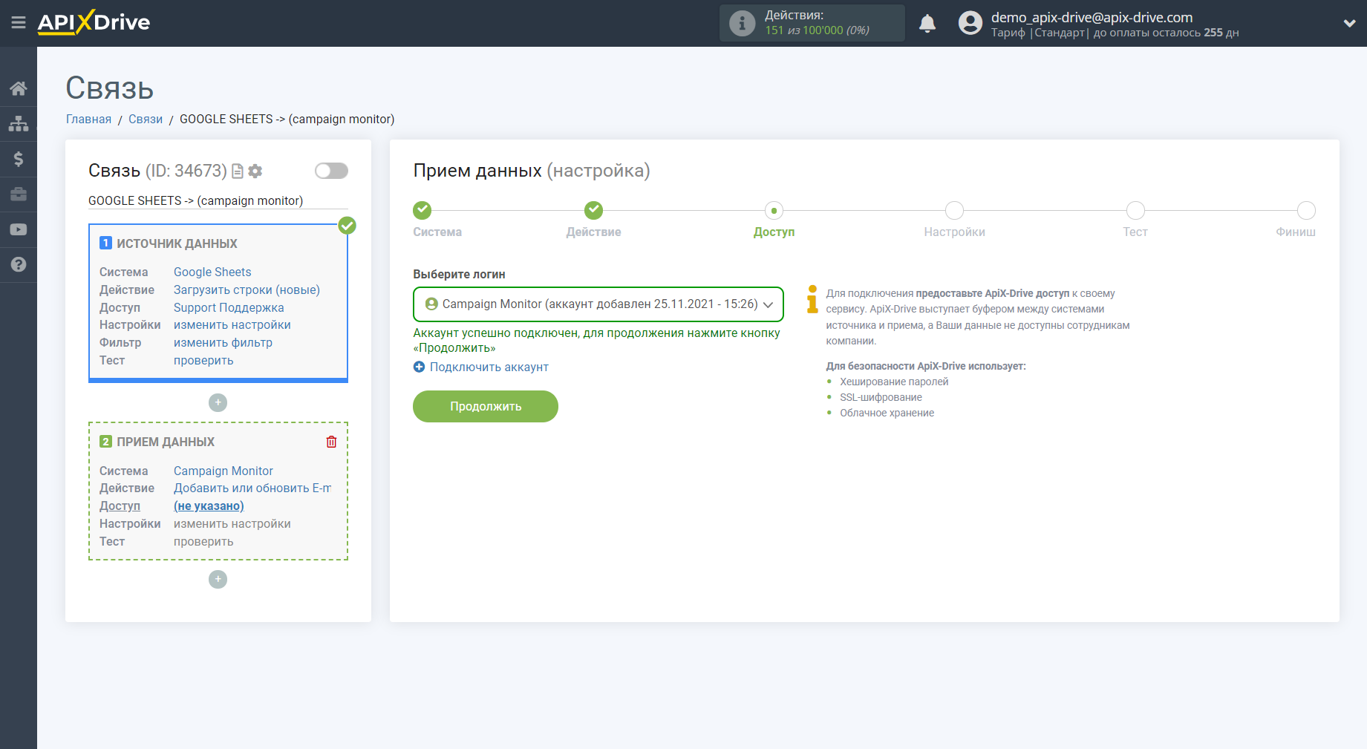Open the Связи breadcrumb link

tap(146, 119)
